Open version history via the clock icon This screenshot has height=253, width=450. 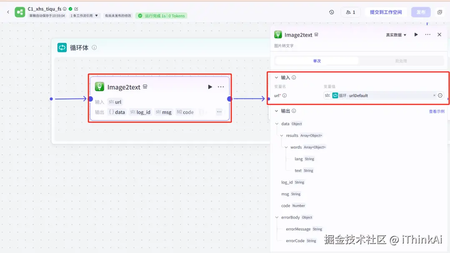click(331, 12)
